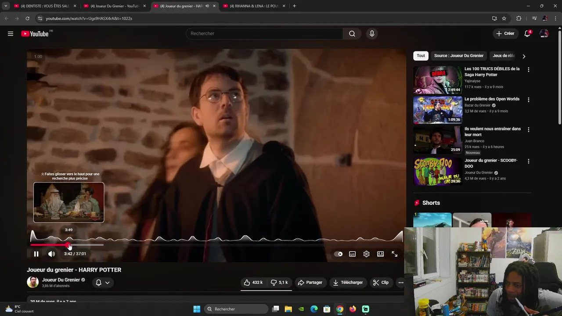The height and width of the screenshot is (316, 562).
Task: Open the Créer button
Action: click(x=505, y=33)
